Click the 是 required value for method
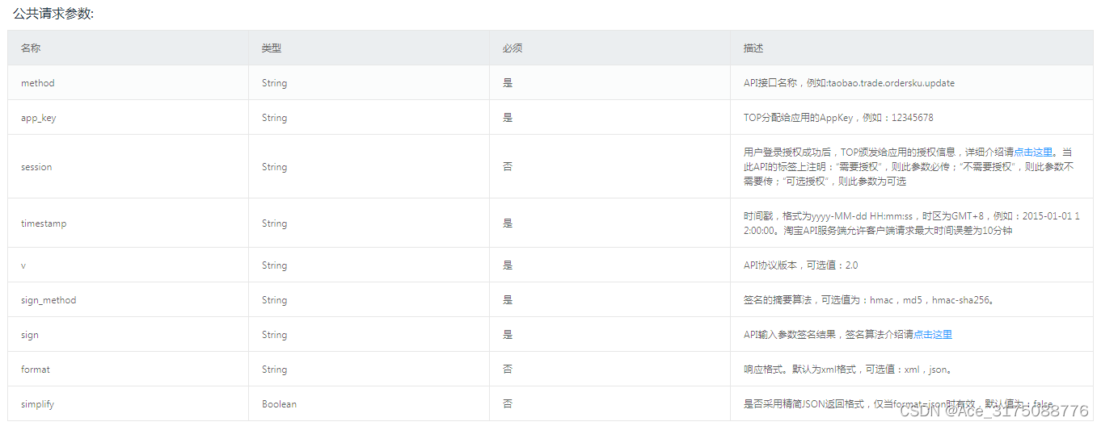1101x426 pixels. coord(508,83)
